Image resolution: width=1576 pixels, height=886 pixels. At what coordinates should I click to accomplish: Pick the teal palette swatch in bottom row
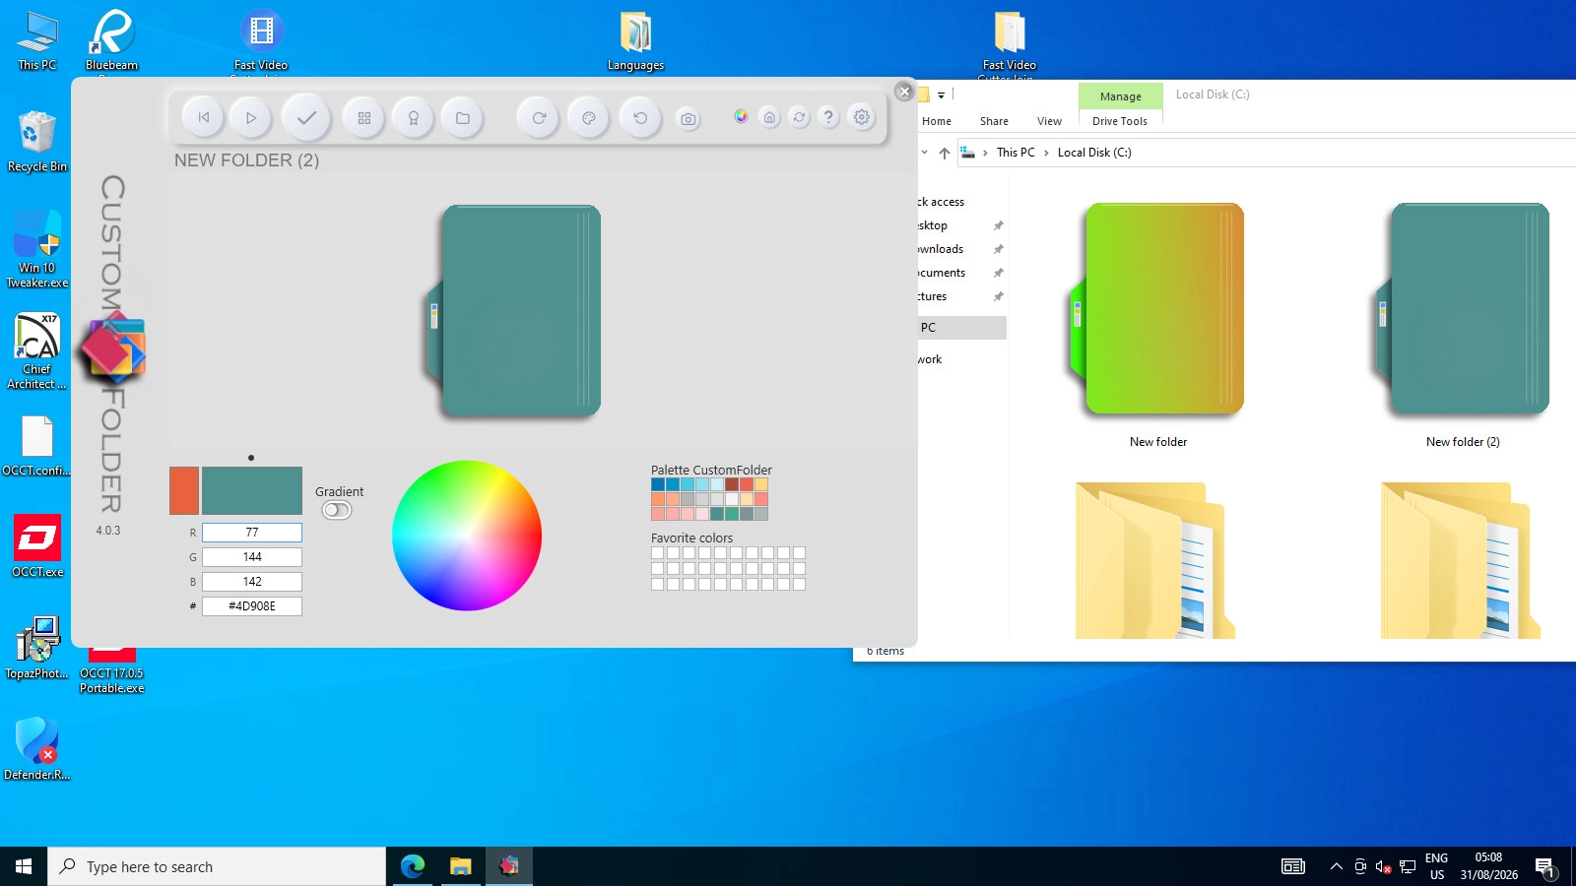(x=717, y=514)
